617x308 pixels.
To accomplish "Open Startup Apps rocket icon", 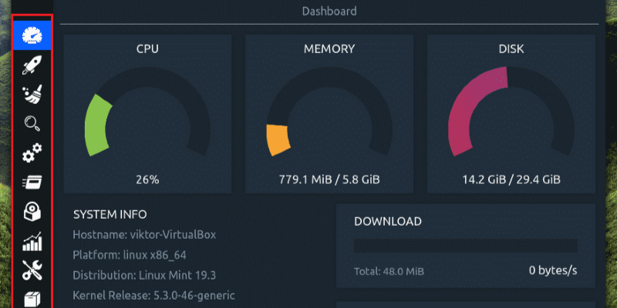I will (x=32, y=65).
